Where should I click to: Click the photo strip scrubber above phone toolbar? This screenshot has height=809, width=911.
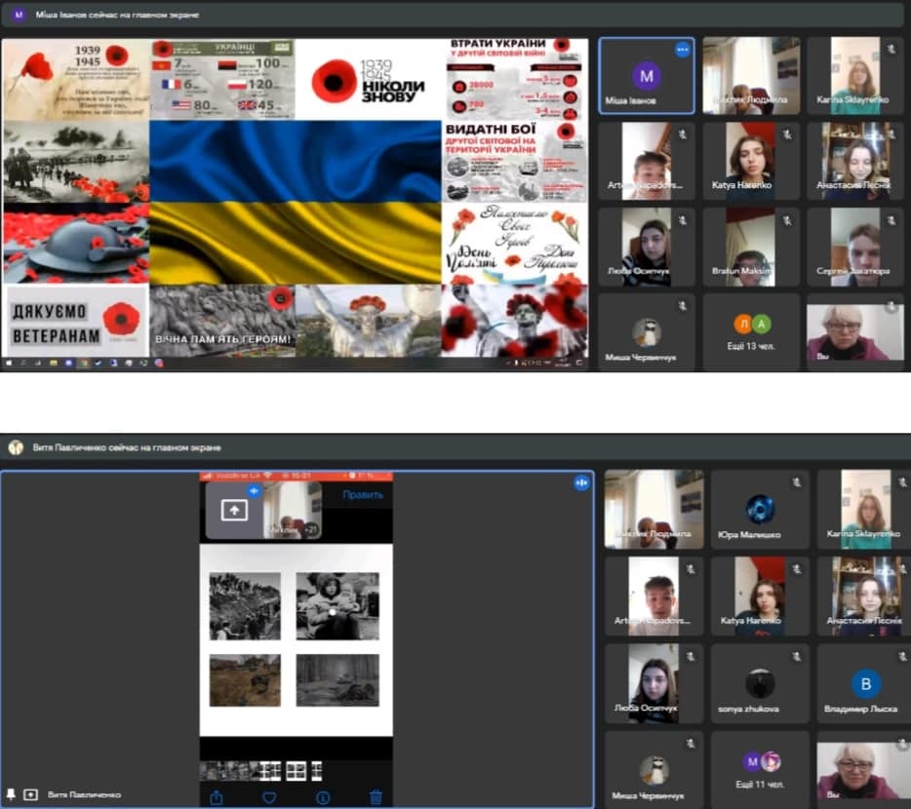[254, 771]
